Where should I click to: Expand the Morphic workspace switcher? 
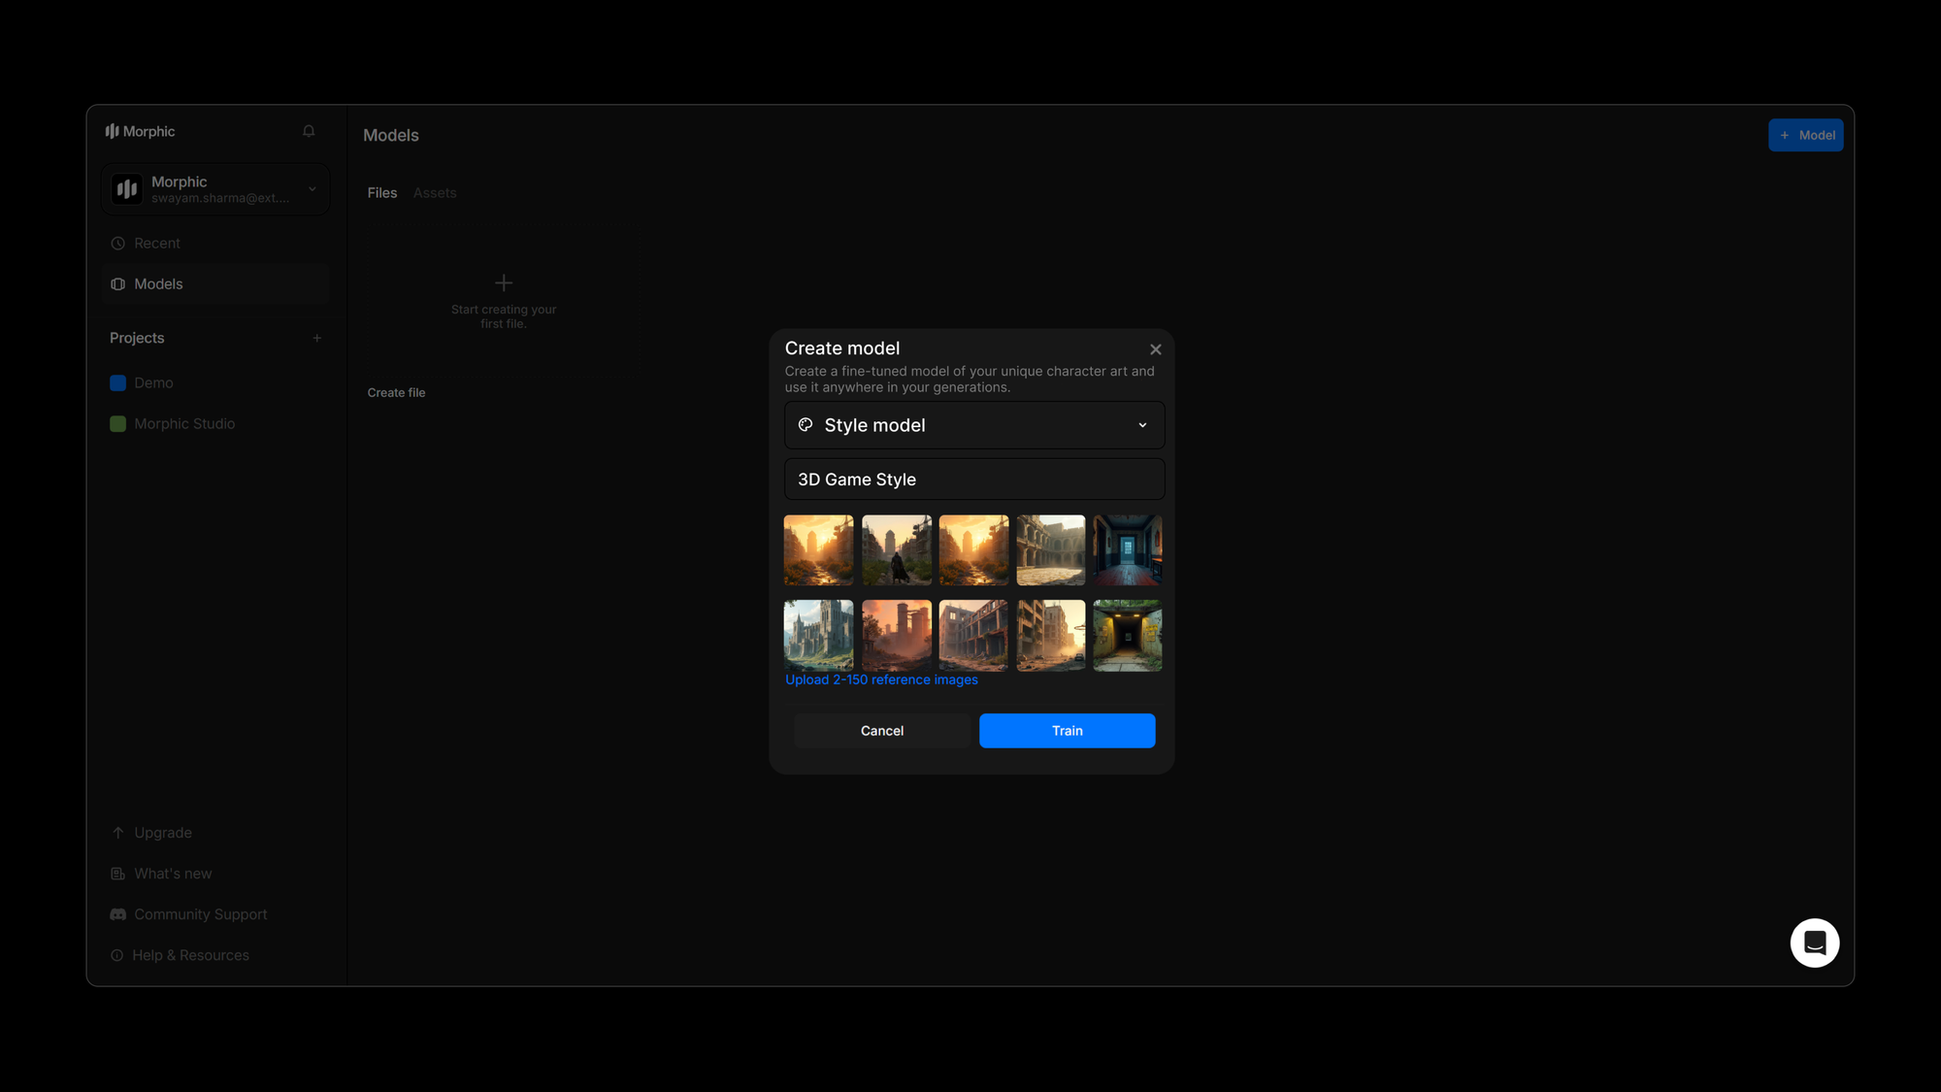tap(312, 189)
